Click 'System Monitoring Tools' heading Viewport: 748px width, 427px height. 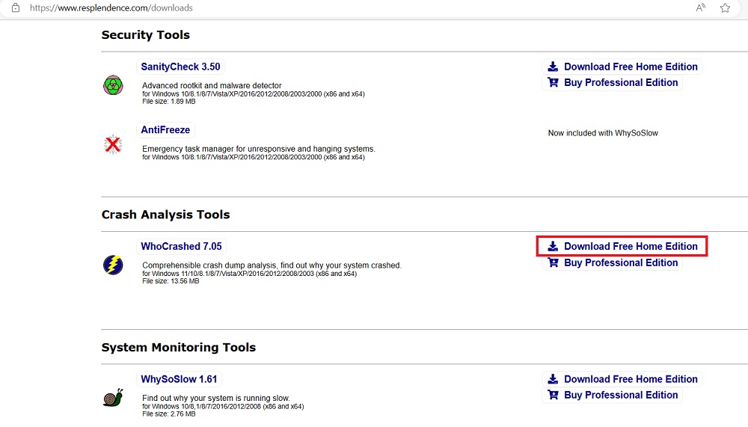point(179,347)
